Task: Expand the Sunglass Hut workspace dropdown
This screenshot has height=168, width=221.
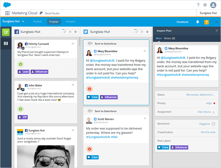Action: click(13, 21)
